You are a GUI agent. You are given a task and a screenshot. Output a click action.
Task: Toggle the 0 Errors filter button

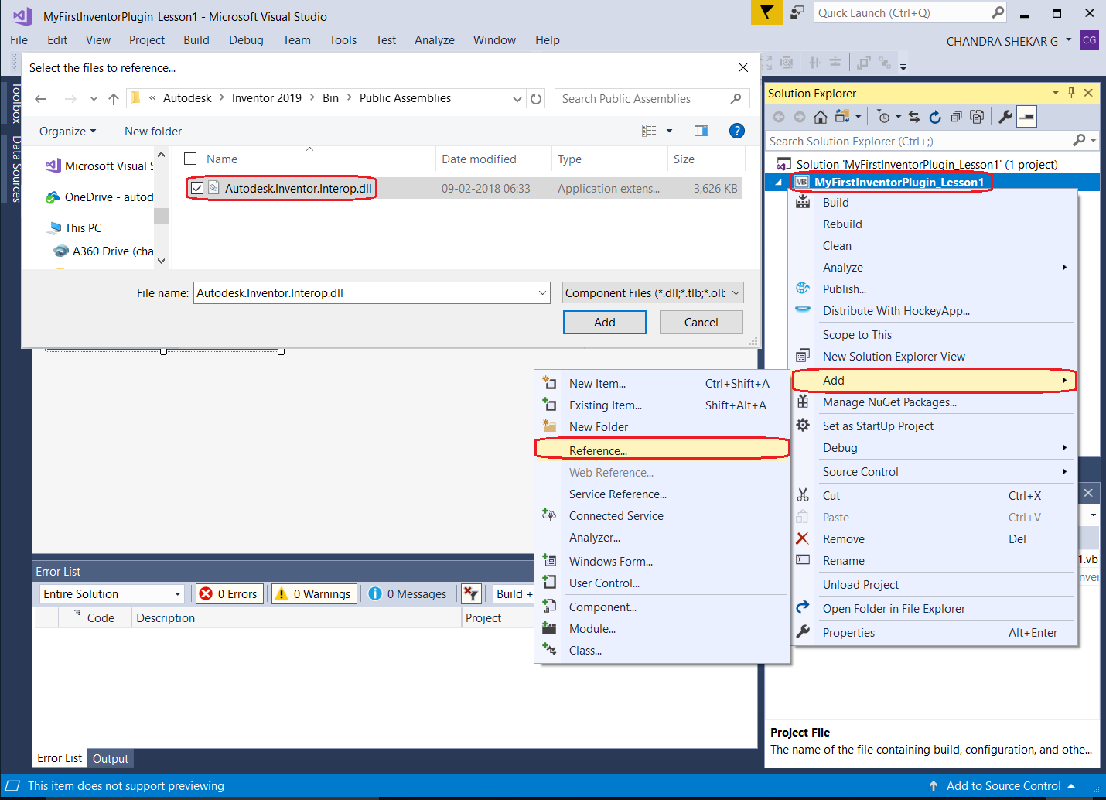pyautogui.click(x=229, y=593)
